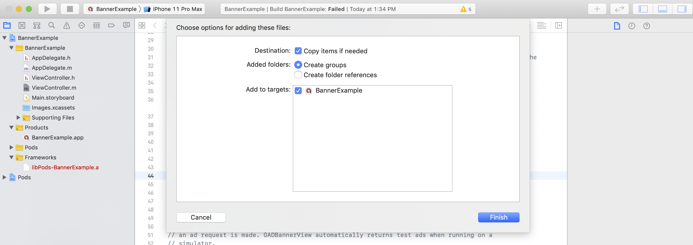The image size is (693, 245).
Task: Collapse the Frameworks folder
Action: [x=11, y=157]
